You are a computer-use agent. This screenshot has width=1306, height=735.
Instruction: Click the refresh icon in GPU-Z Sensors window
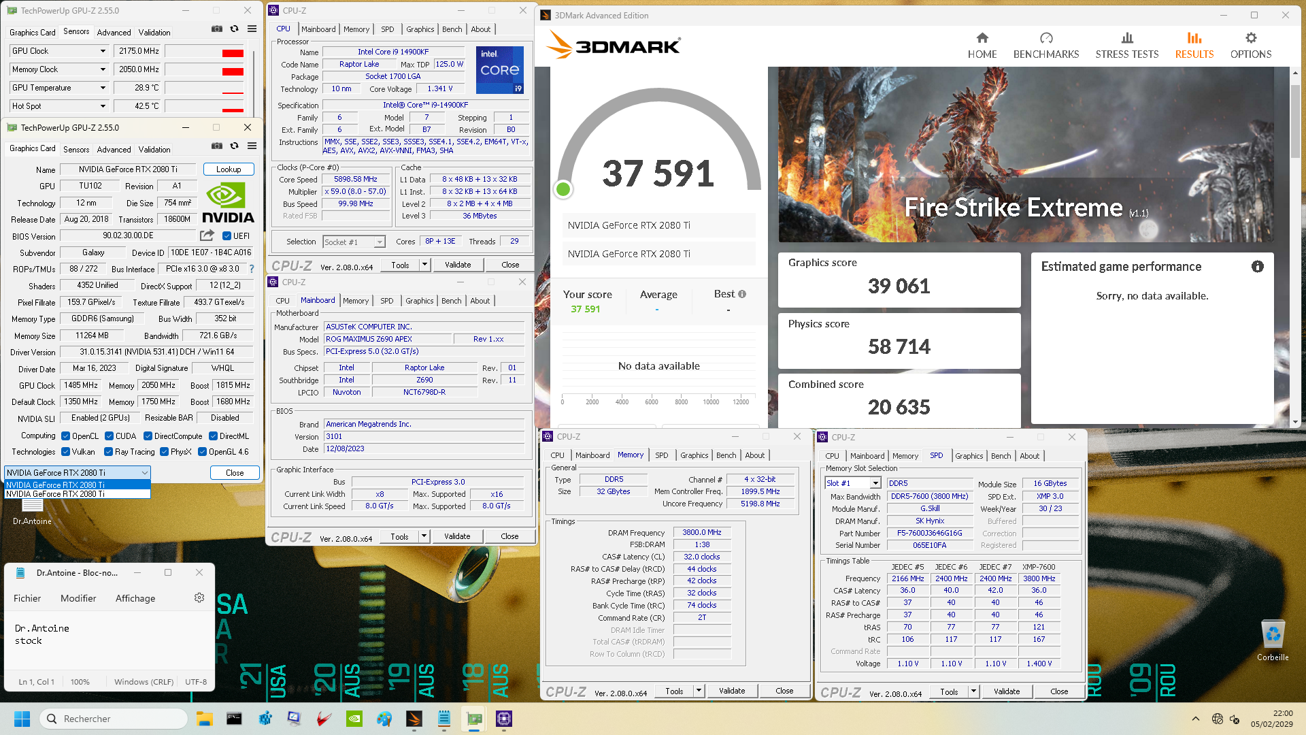pos(234,29)
